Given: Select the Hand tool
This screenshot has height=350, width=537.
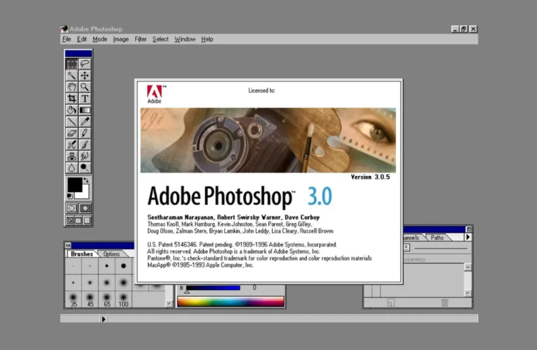Looking at the screenshot, I should pyautogui.click(x=72, y=87).
